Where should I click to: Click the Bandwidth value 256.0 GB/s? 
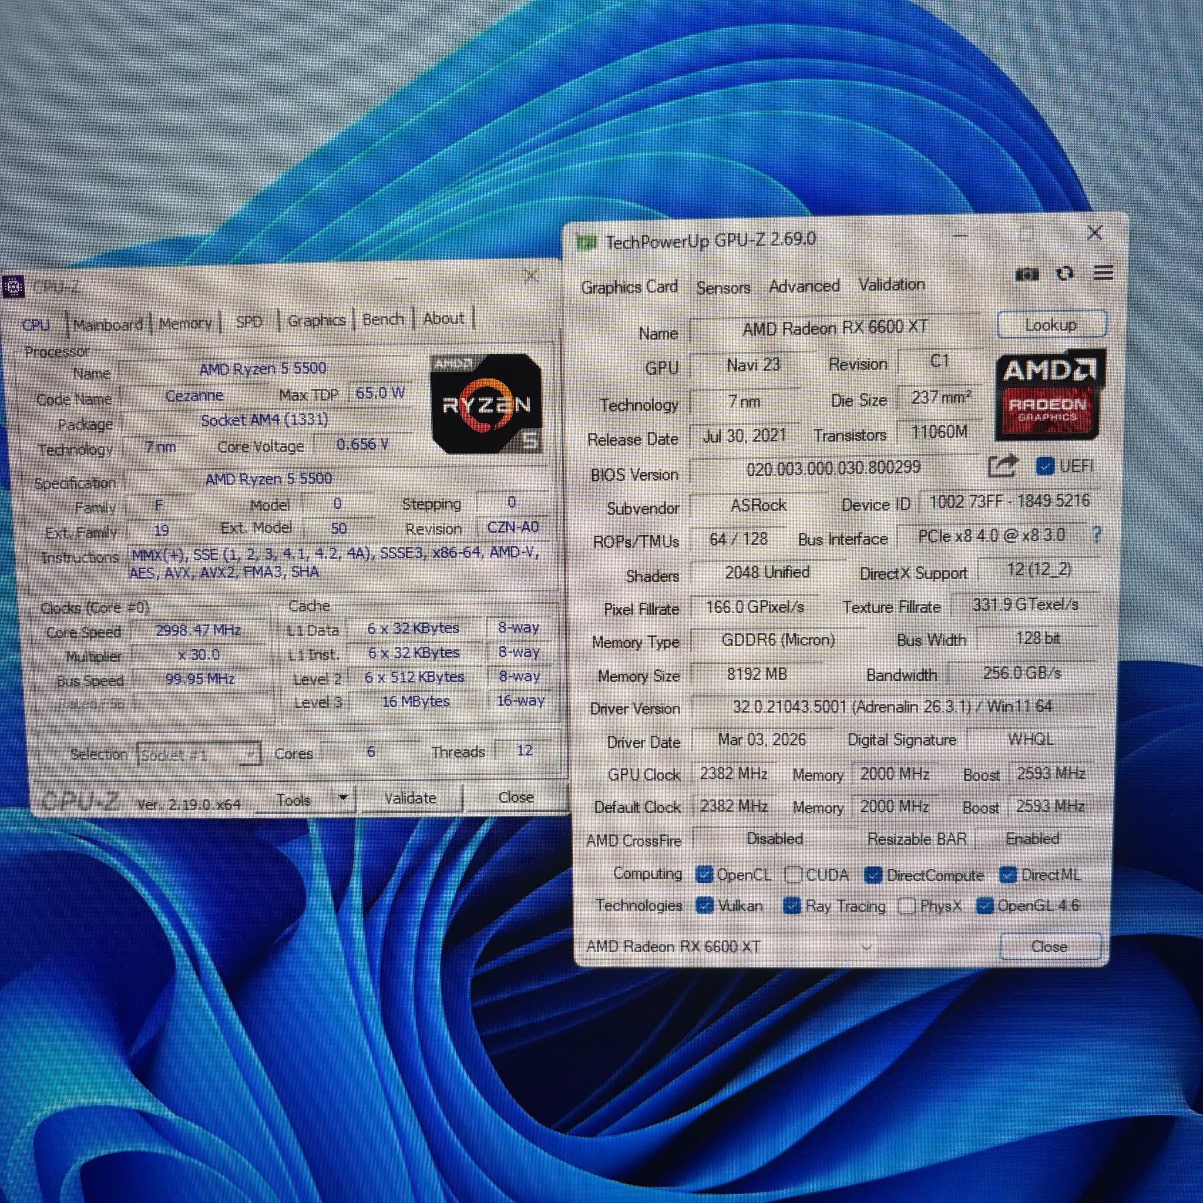pos(1022,673)
